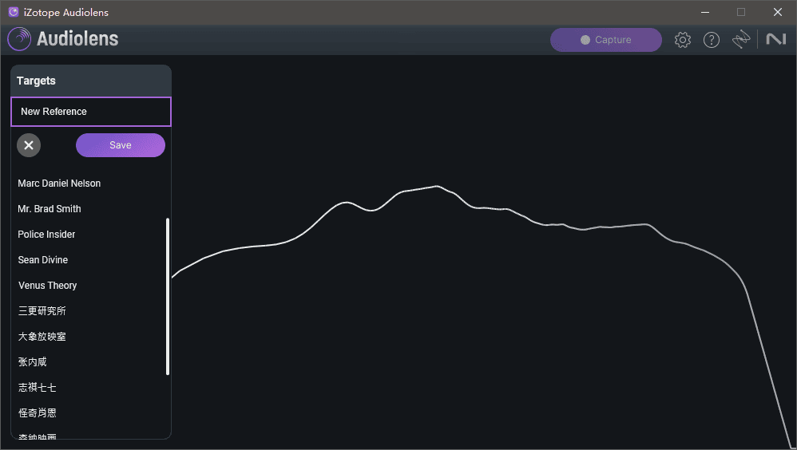Select the 三更研究所 target
The image size is (797, 450).
(x=42, y=311)
